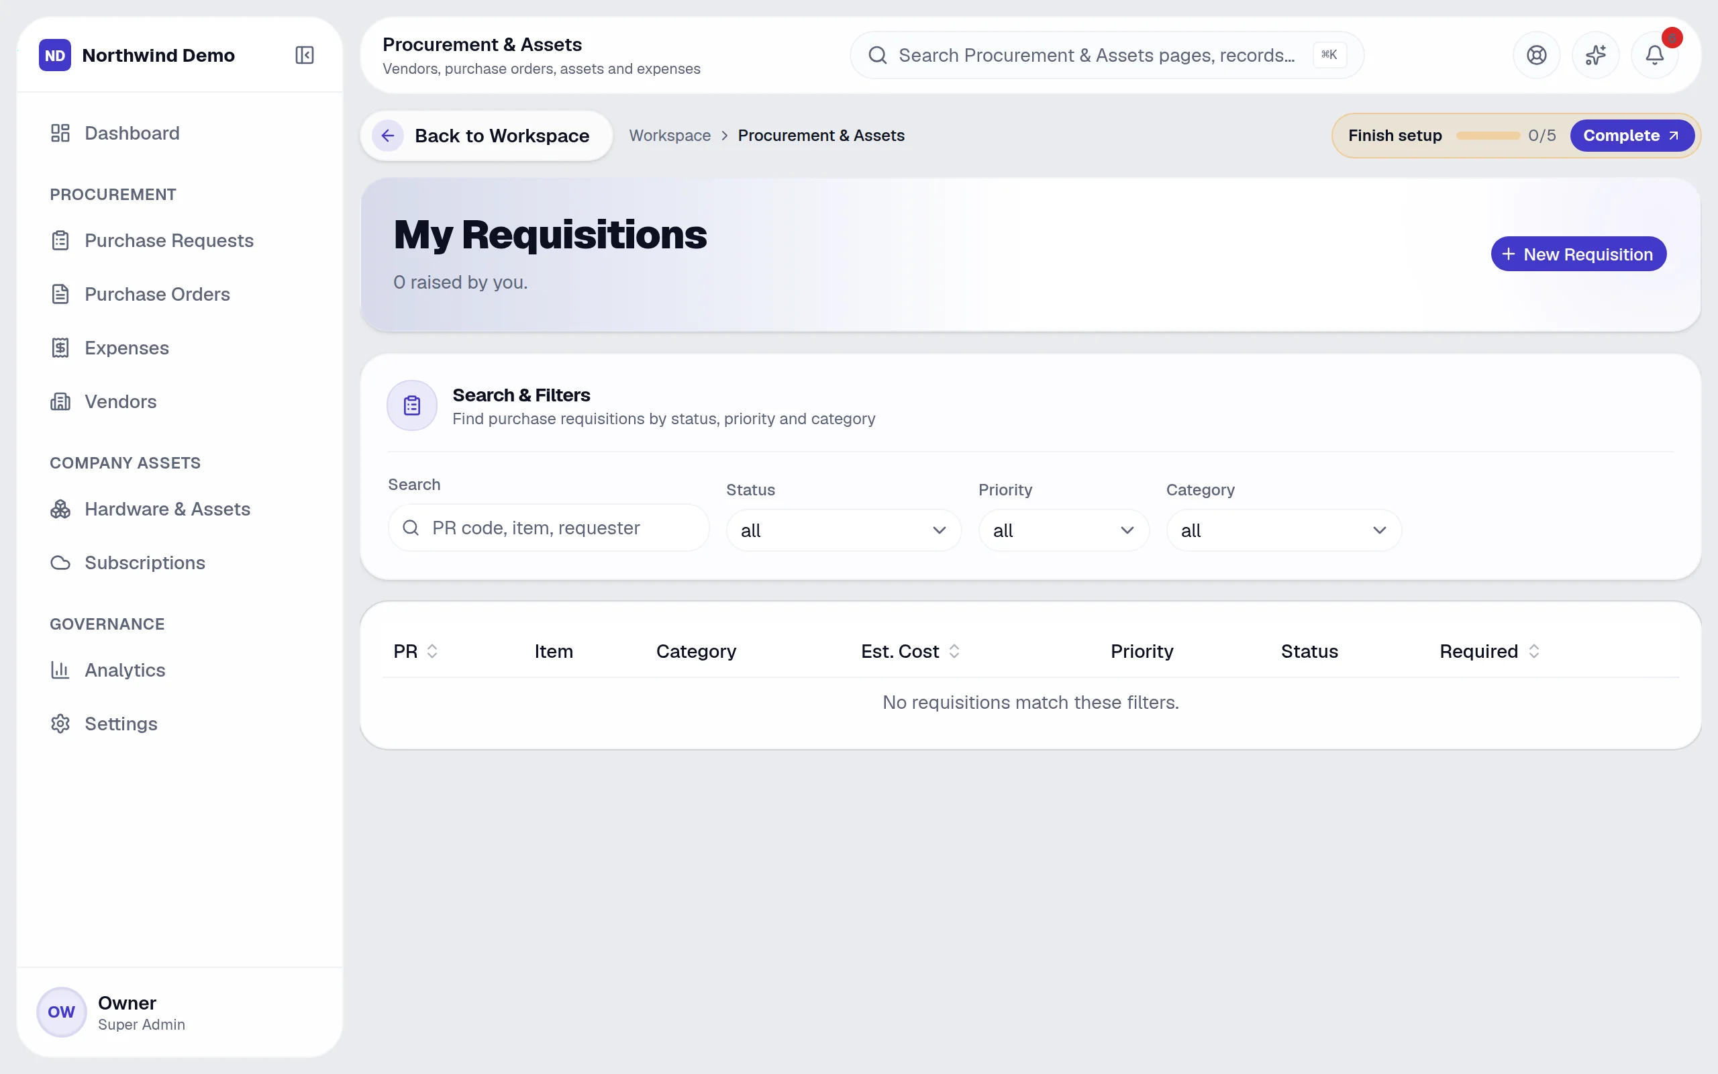Click the ⌘K shortcut badge

tap(1329, 54)
